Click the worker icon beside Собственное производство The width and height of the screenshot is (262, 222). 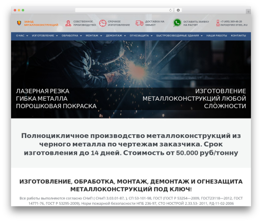pyautogui.click(x=68, y=23)
